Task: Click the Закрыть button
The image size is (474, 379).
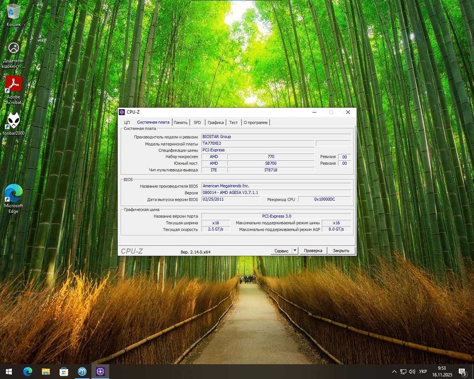Action: pyautogui.click(x=341, y=251)
